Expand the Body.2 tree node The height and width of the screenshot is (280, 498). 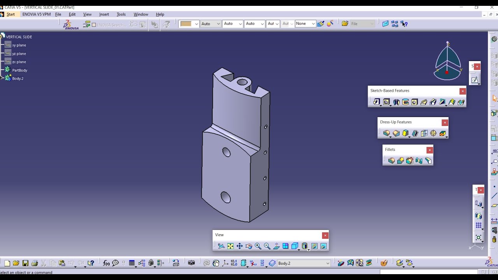[1, 78]
